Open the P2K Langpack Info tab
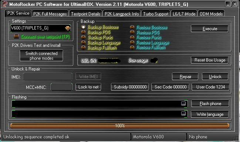240x142 pixels. pyautogui.click(x=122, y=14)
